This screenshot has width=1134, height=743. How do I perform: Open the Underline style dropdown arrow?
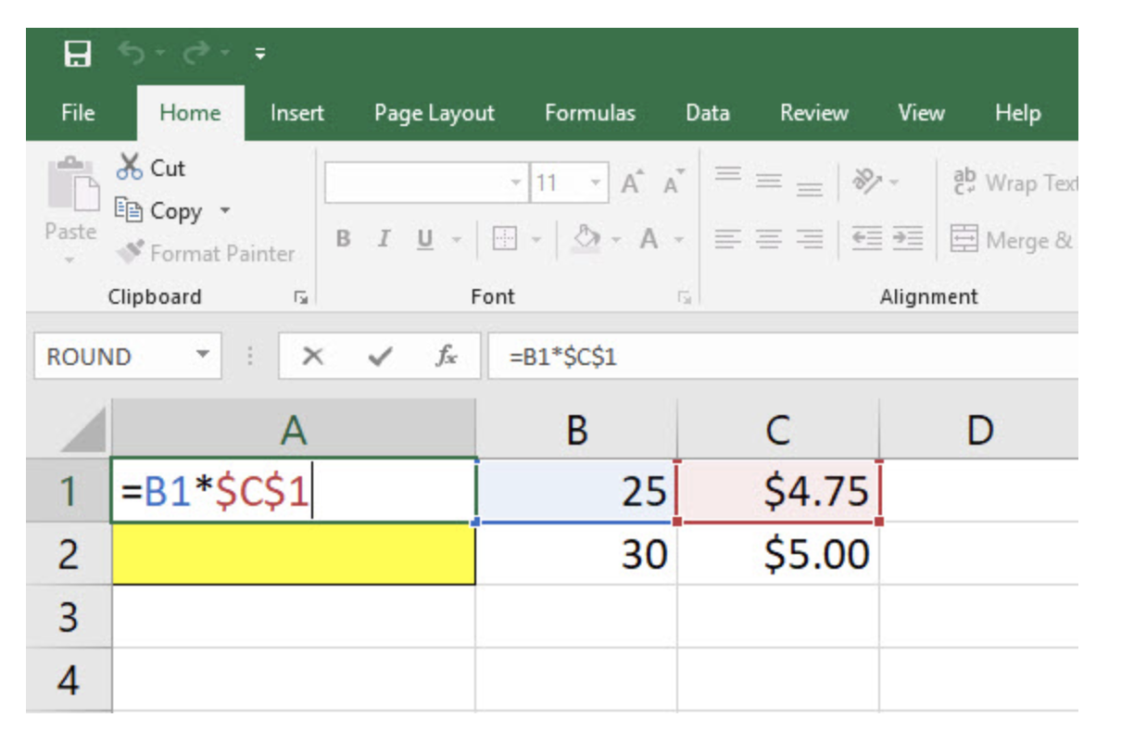coord(456,241)
